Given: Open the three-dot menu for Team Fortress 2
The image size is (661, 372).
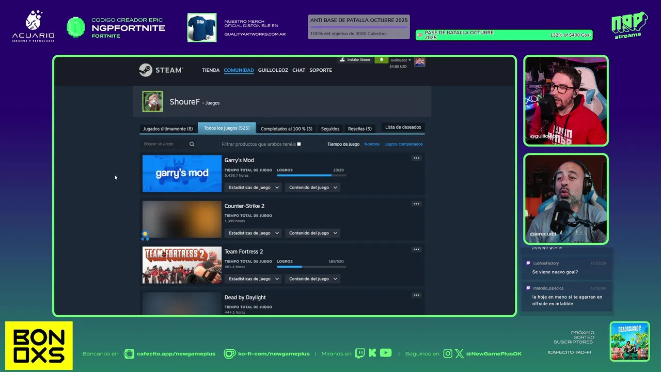Looking at the screenshot, I should pyautogui.click(x=416, y=250).
